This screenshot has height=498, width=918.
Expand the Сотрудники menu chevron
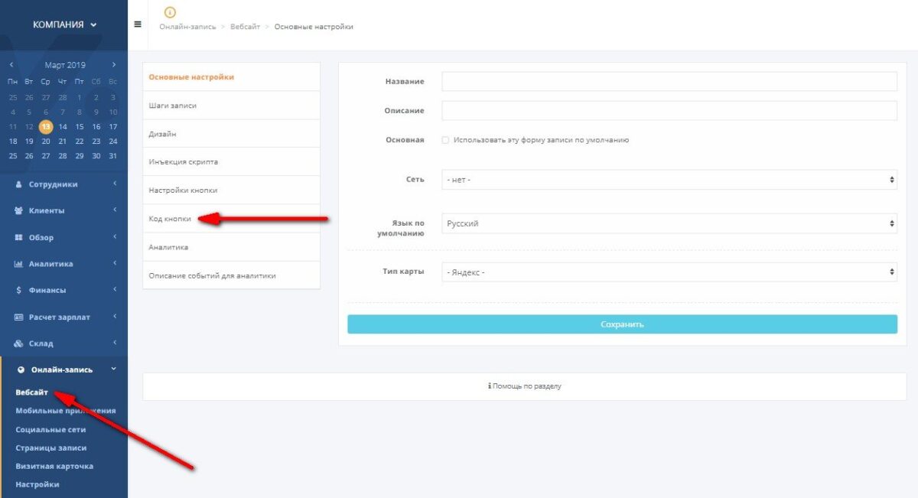point(114,184)
